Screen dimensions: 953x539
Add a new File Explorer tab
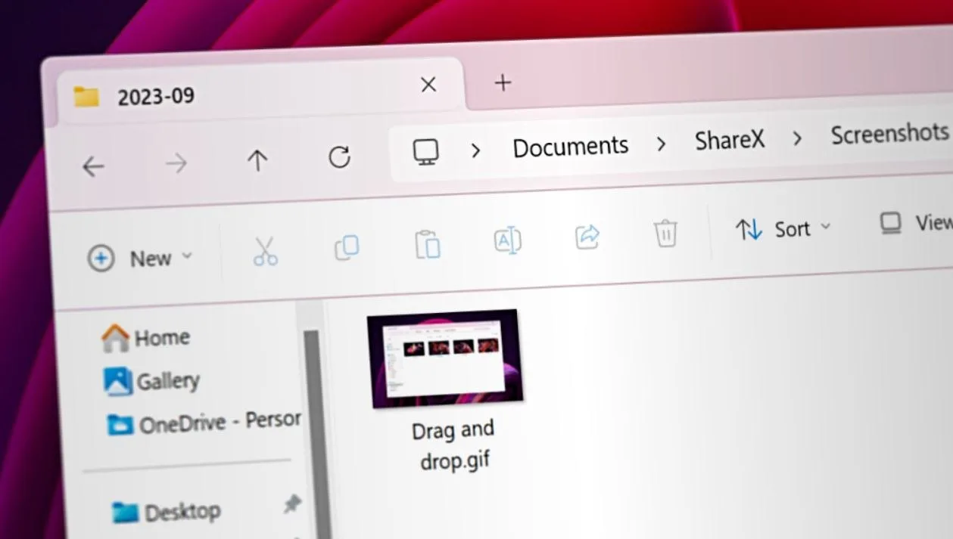click(x=503, y=82)
